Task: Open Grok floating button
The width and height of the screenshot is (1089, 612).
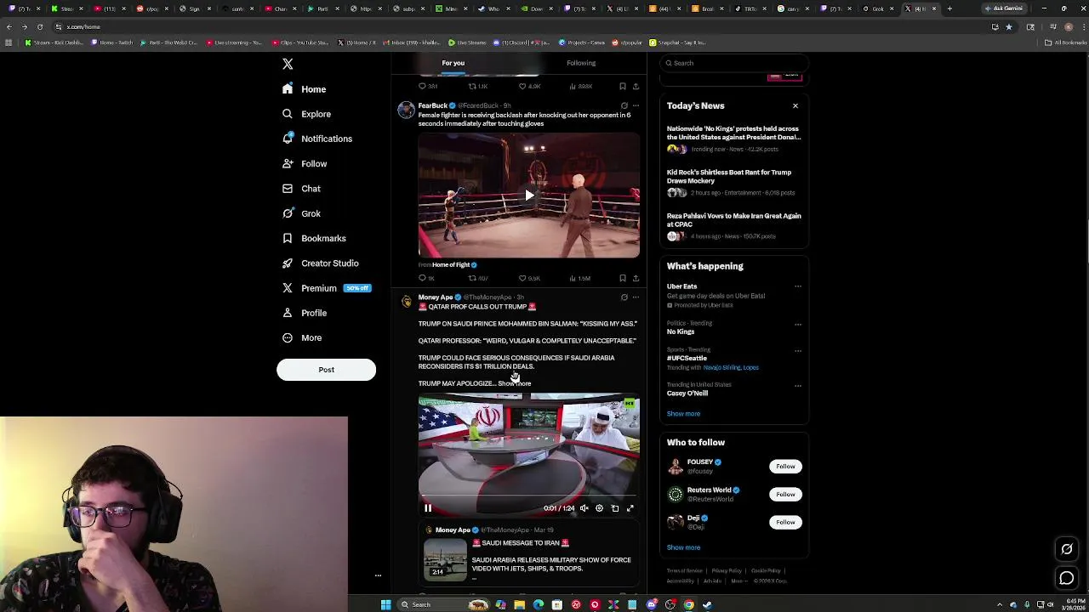Action: [x=1067, y=549]
